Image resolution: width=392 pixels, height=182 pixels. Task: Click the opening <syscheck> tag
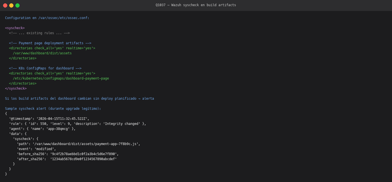[x=15, y=28]
